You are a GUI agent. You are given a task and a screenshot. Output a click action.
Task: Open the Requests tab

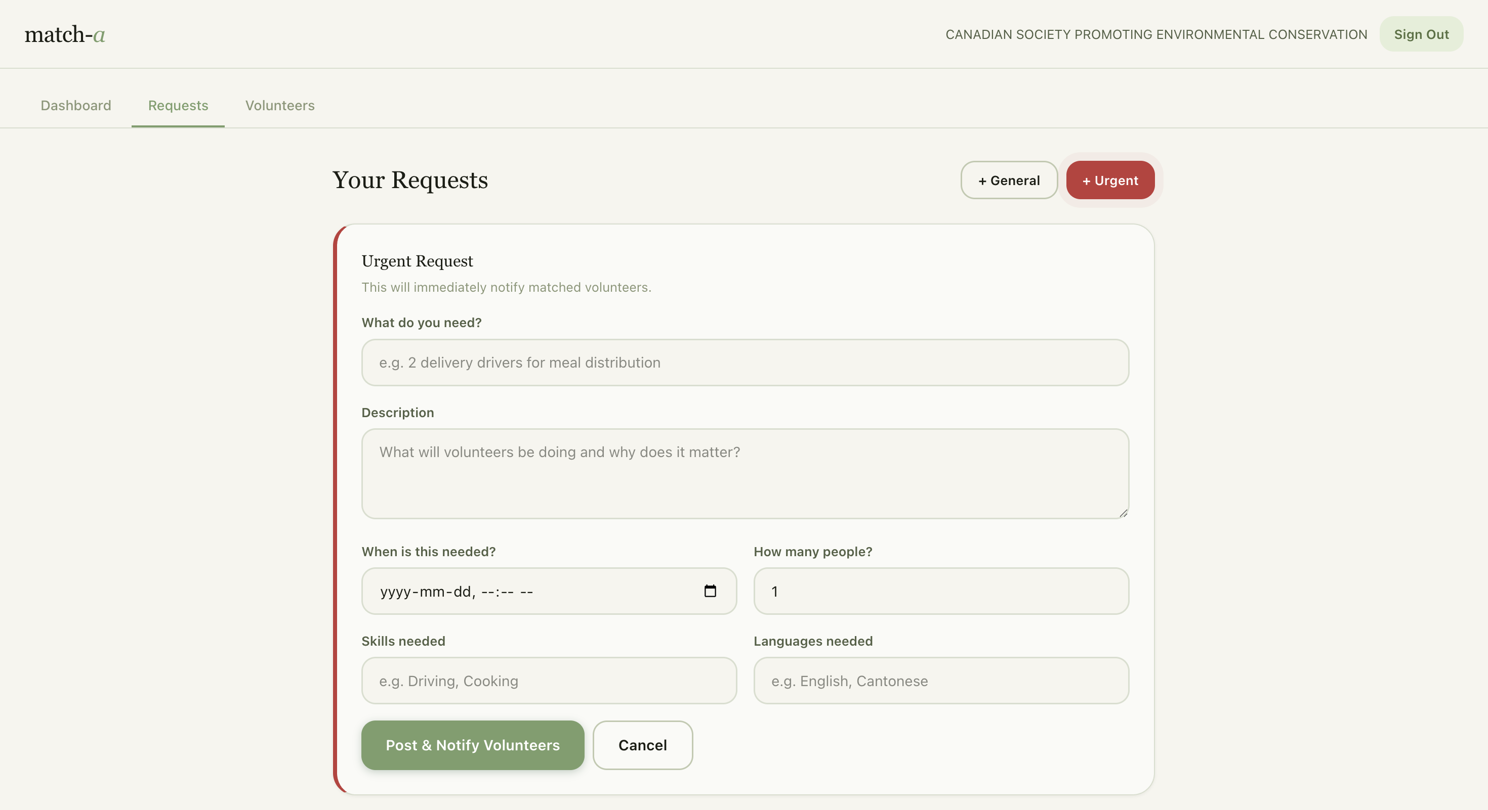coord(178,106)
